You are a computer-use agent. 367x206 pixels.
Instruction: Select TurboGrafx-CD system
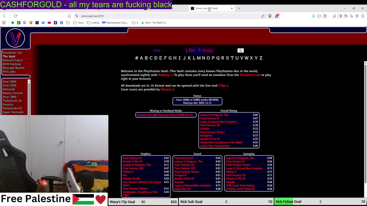(12, 108)
